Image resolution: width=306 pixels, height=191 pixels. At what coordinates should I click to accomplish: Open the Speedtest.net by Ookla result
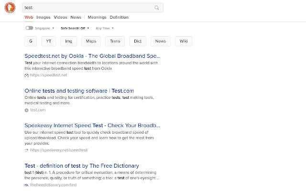[92, 56]
